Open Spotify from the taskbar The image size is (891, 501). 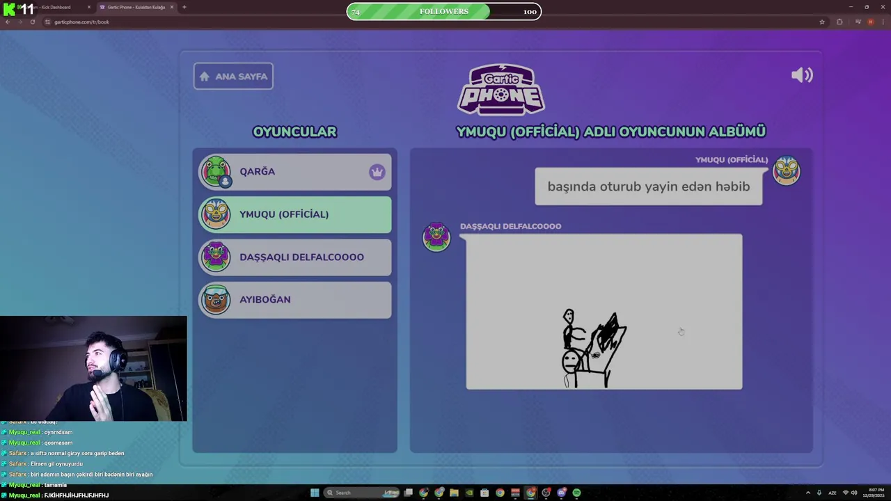576,493
